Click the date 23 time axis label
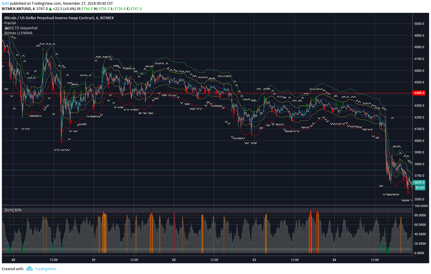 pos(254,260)
